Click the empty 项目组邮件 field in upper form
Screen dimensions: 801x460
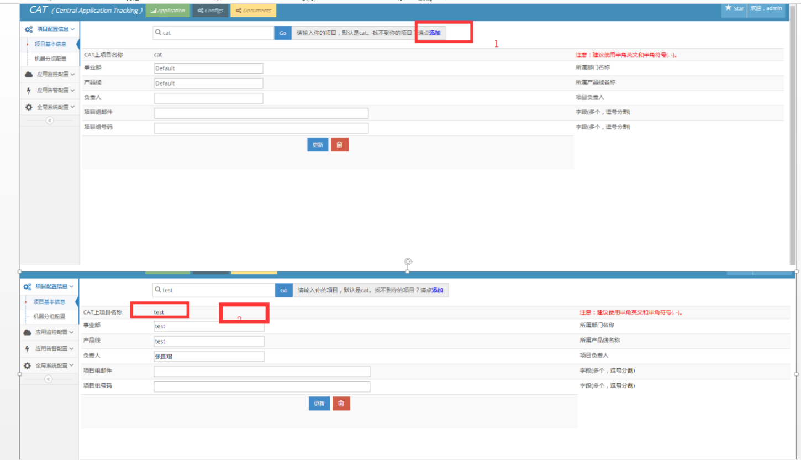click(x=261, y=113)
